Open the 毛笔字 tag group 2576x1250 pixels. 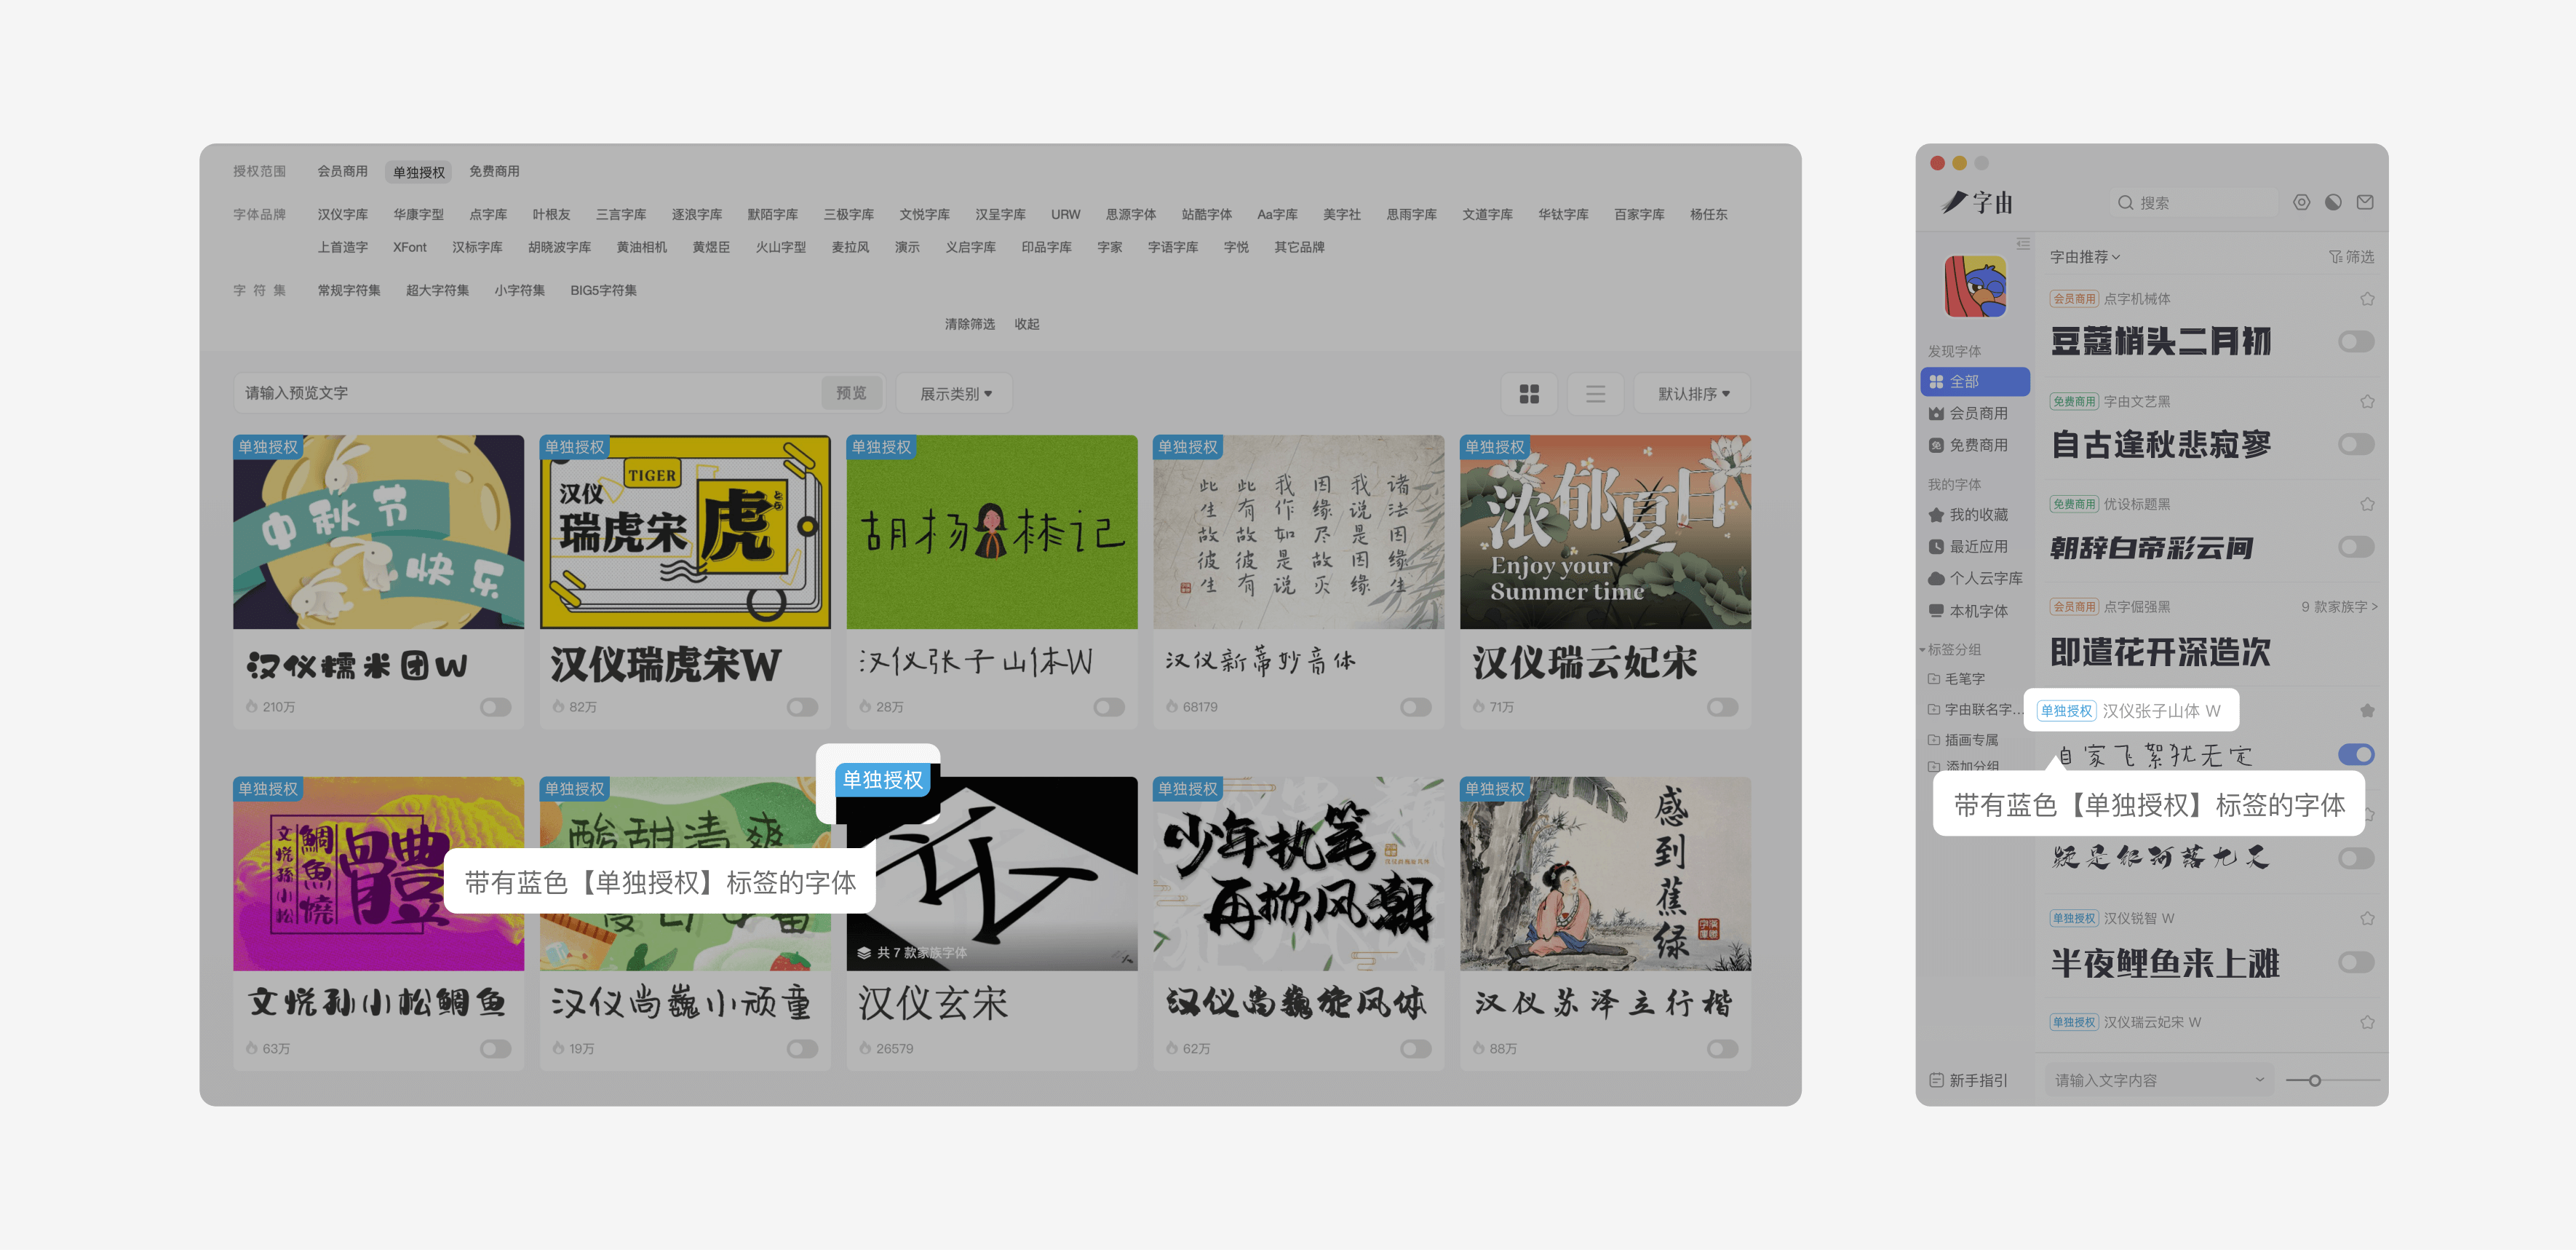point(1956,679)
